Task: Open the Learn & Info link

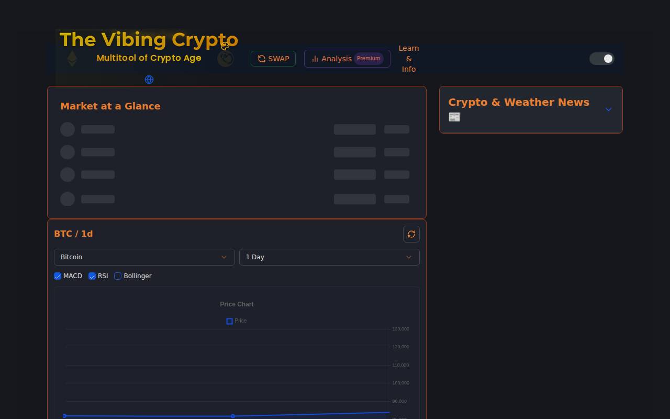Action: tap(409, 59)
